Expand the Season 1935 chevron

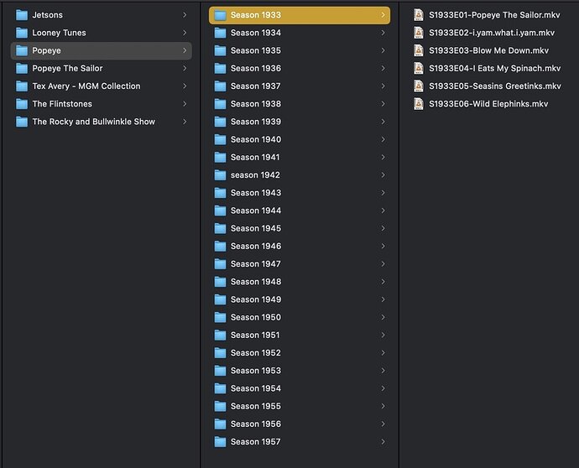coord(383,50)
